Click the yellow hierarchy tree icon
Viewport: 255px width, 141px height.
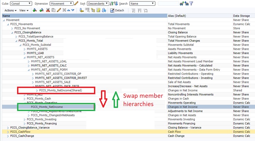click(x=93, y=11)
